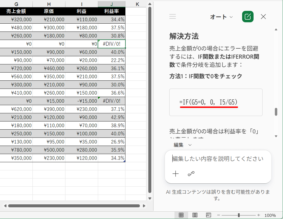Start a new chat with the green compose icon
This screenshot has width=283, height=219.
click(x=248, y=17)
